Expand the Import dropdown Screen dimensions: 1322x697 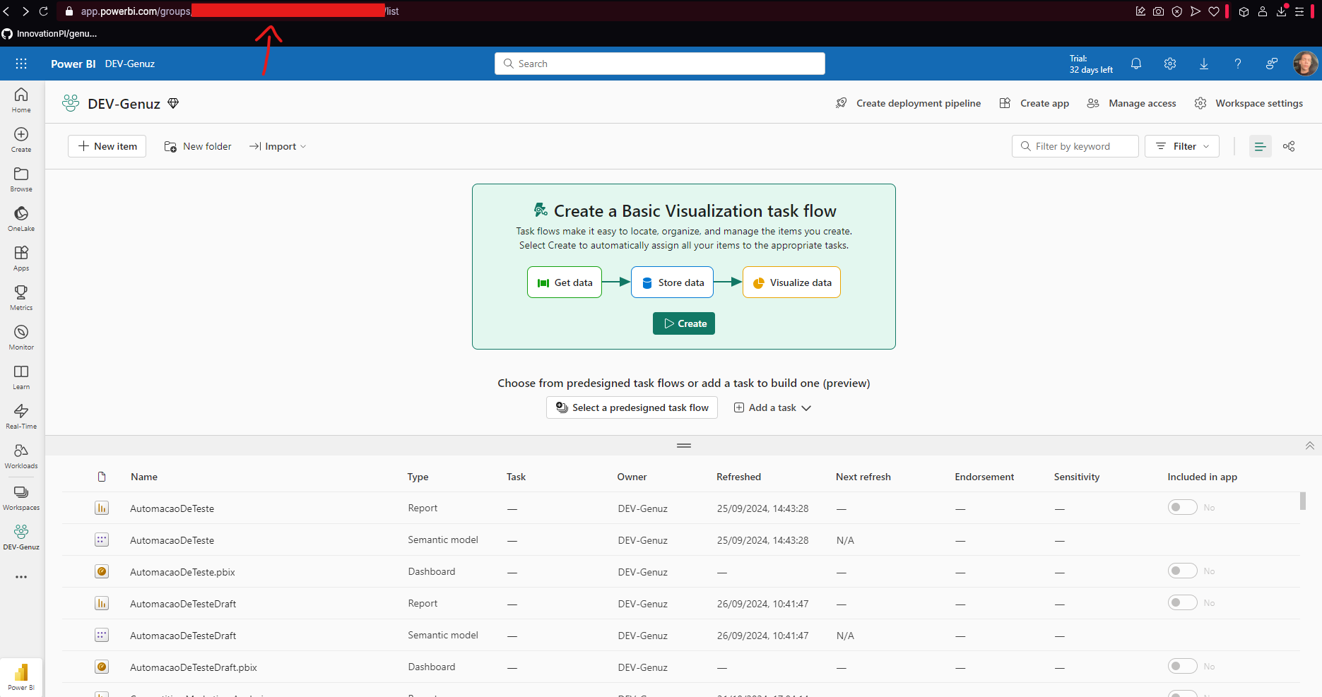coord(278,146)
